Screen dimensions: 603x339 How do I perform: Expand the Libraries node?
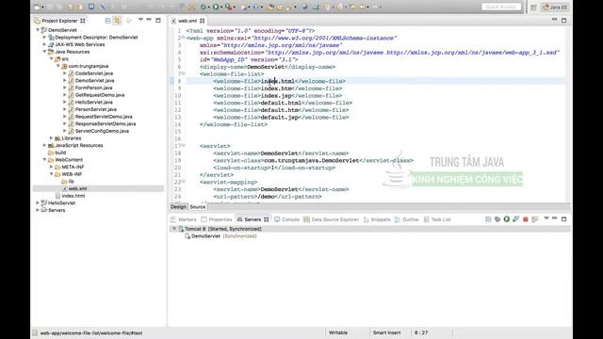click(52, 138)
